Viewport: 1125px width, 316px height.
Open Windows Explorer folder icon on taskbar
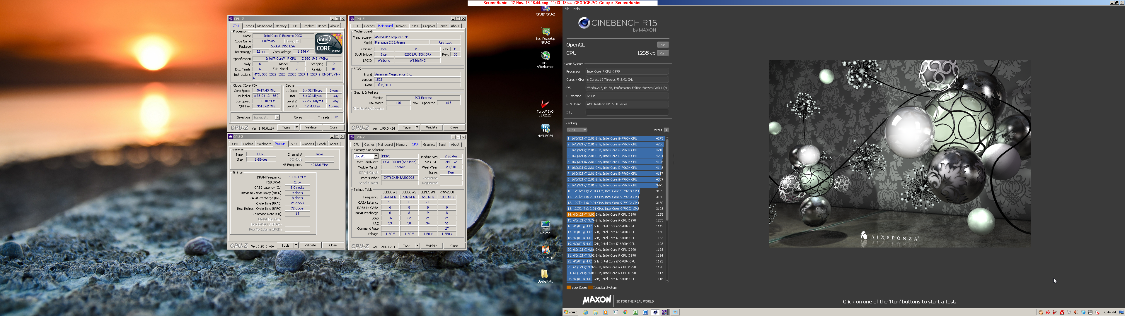tap(596, 312)
